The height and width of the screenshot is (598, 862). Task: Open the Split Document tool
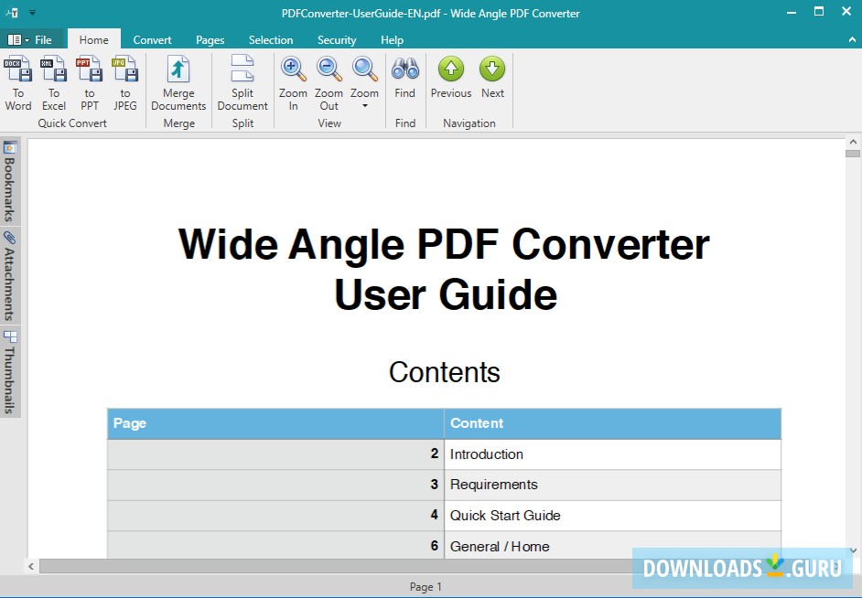pos(242,82)
